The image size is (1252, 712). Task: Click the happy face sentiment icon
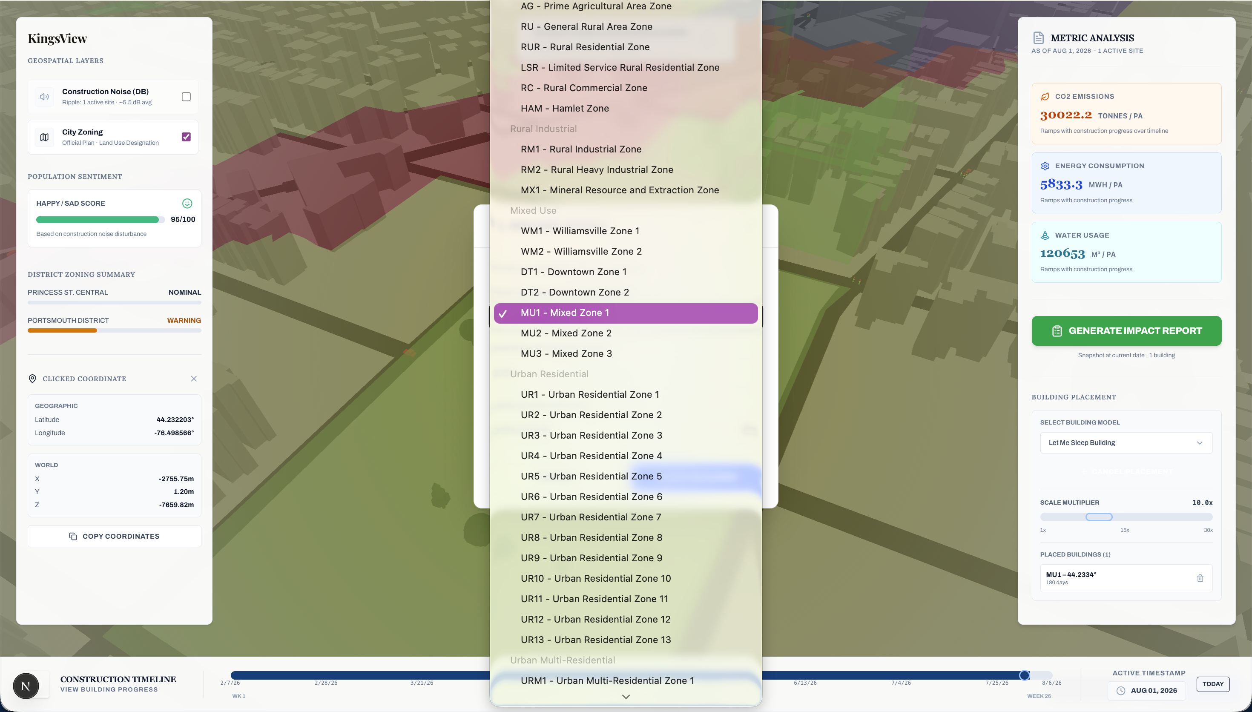point(187,204)
